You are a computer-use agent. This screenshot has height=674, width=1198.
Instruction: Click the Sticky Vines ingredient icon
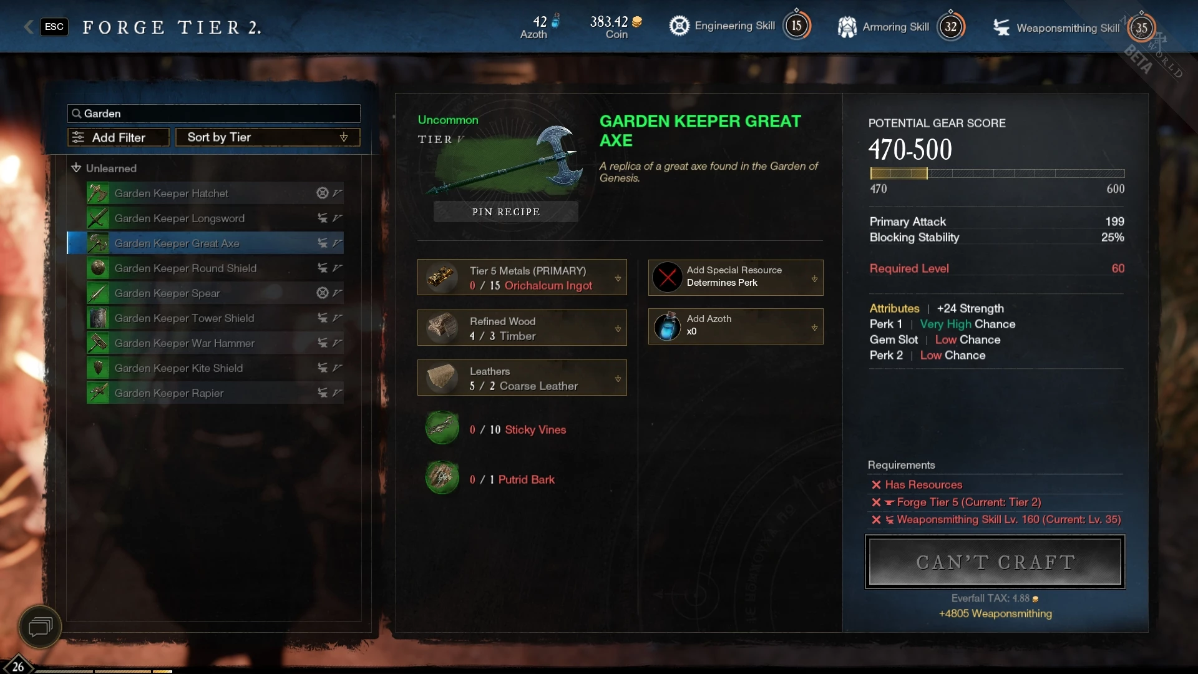click(442, 428)
